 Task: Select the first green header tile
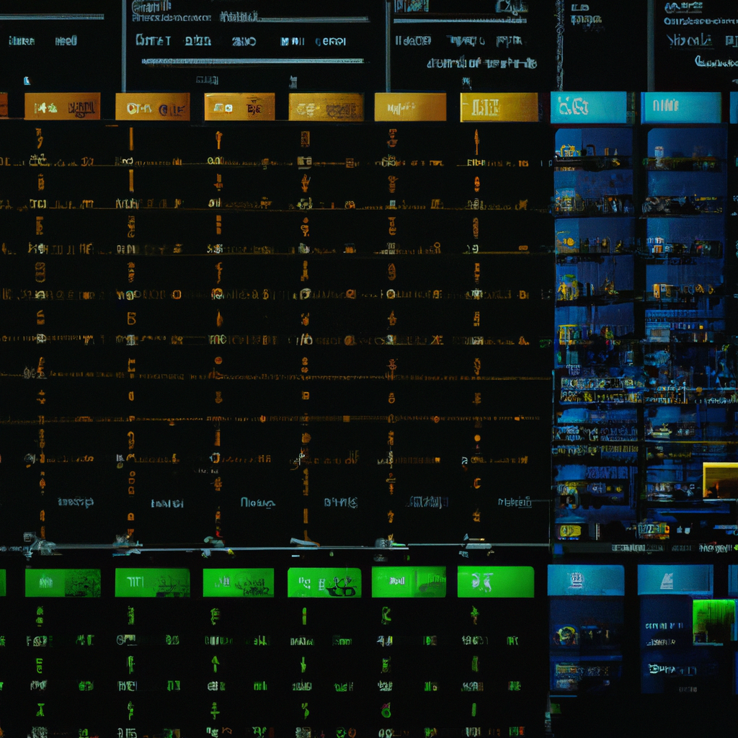[63, 582]
